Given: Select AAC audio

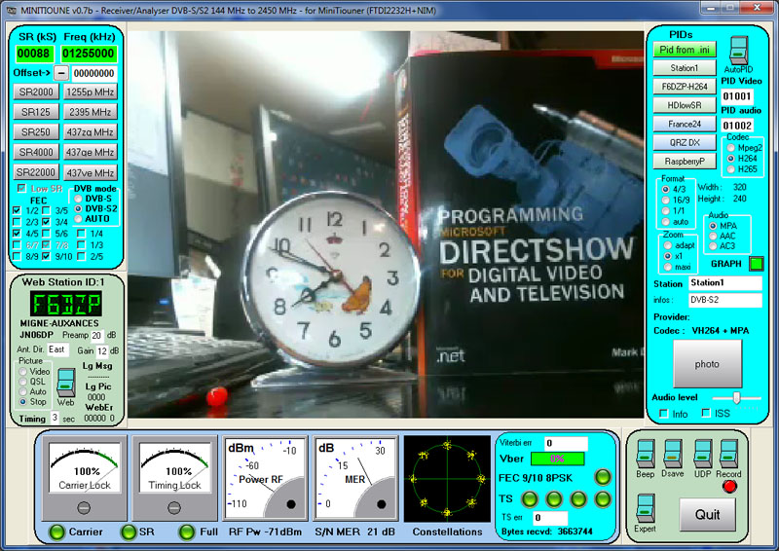Looking at the screenshot, I should (713, 236).
